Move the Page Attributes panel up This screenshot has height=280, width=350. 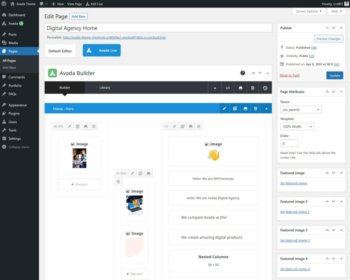click(327, 92)
